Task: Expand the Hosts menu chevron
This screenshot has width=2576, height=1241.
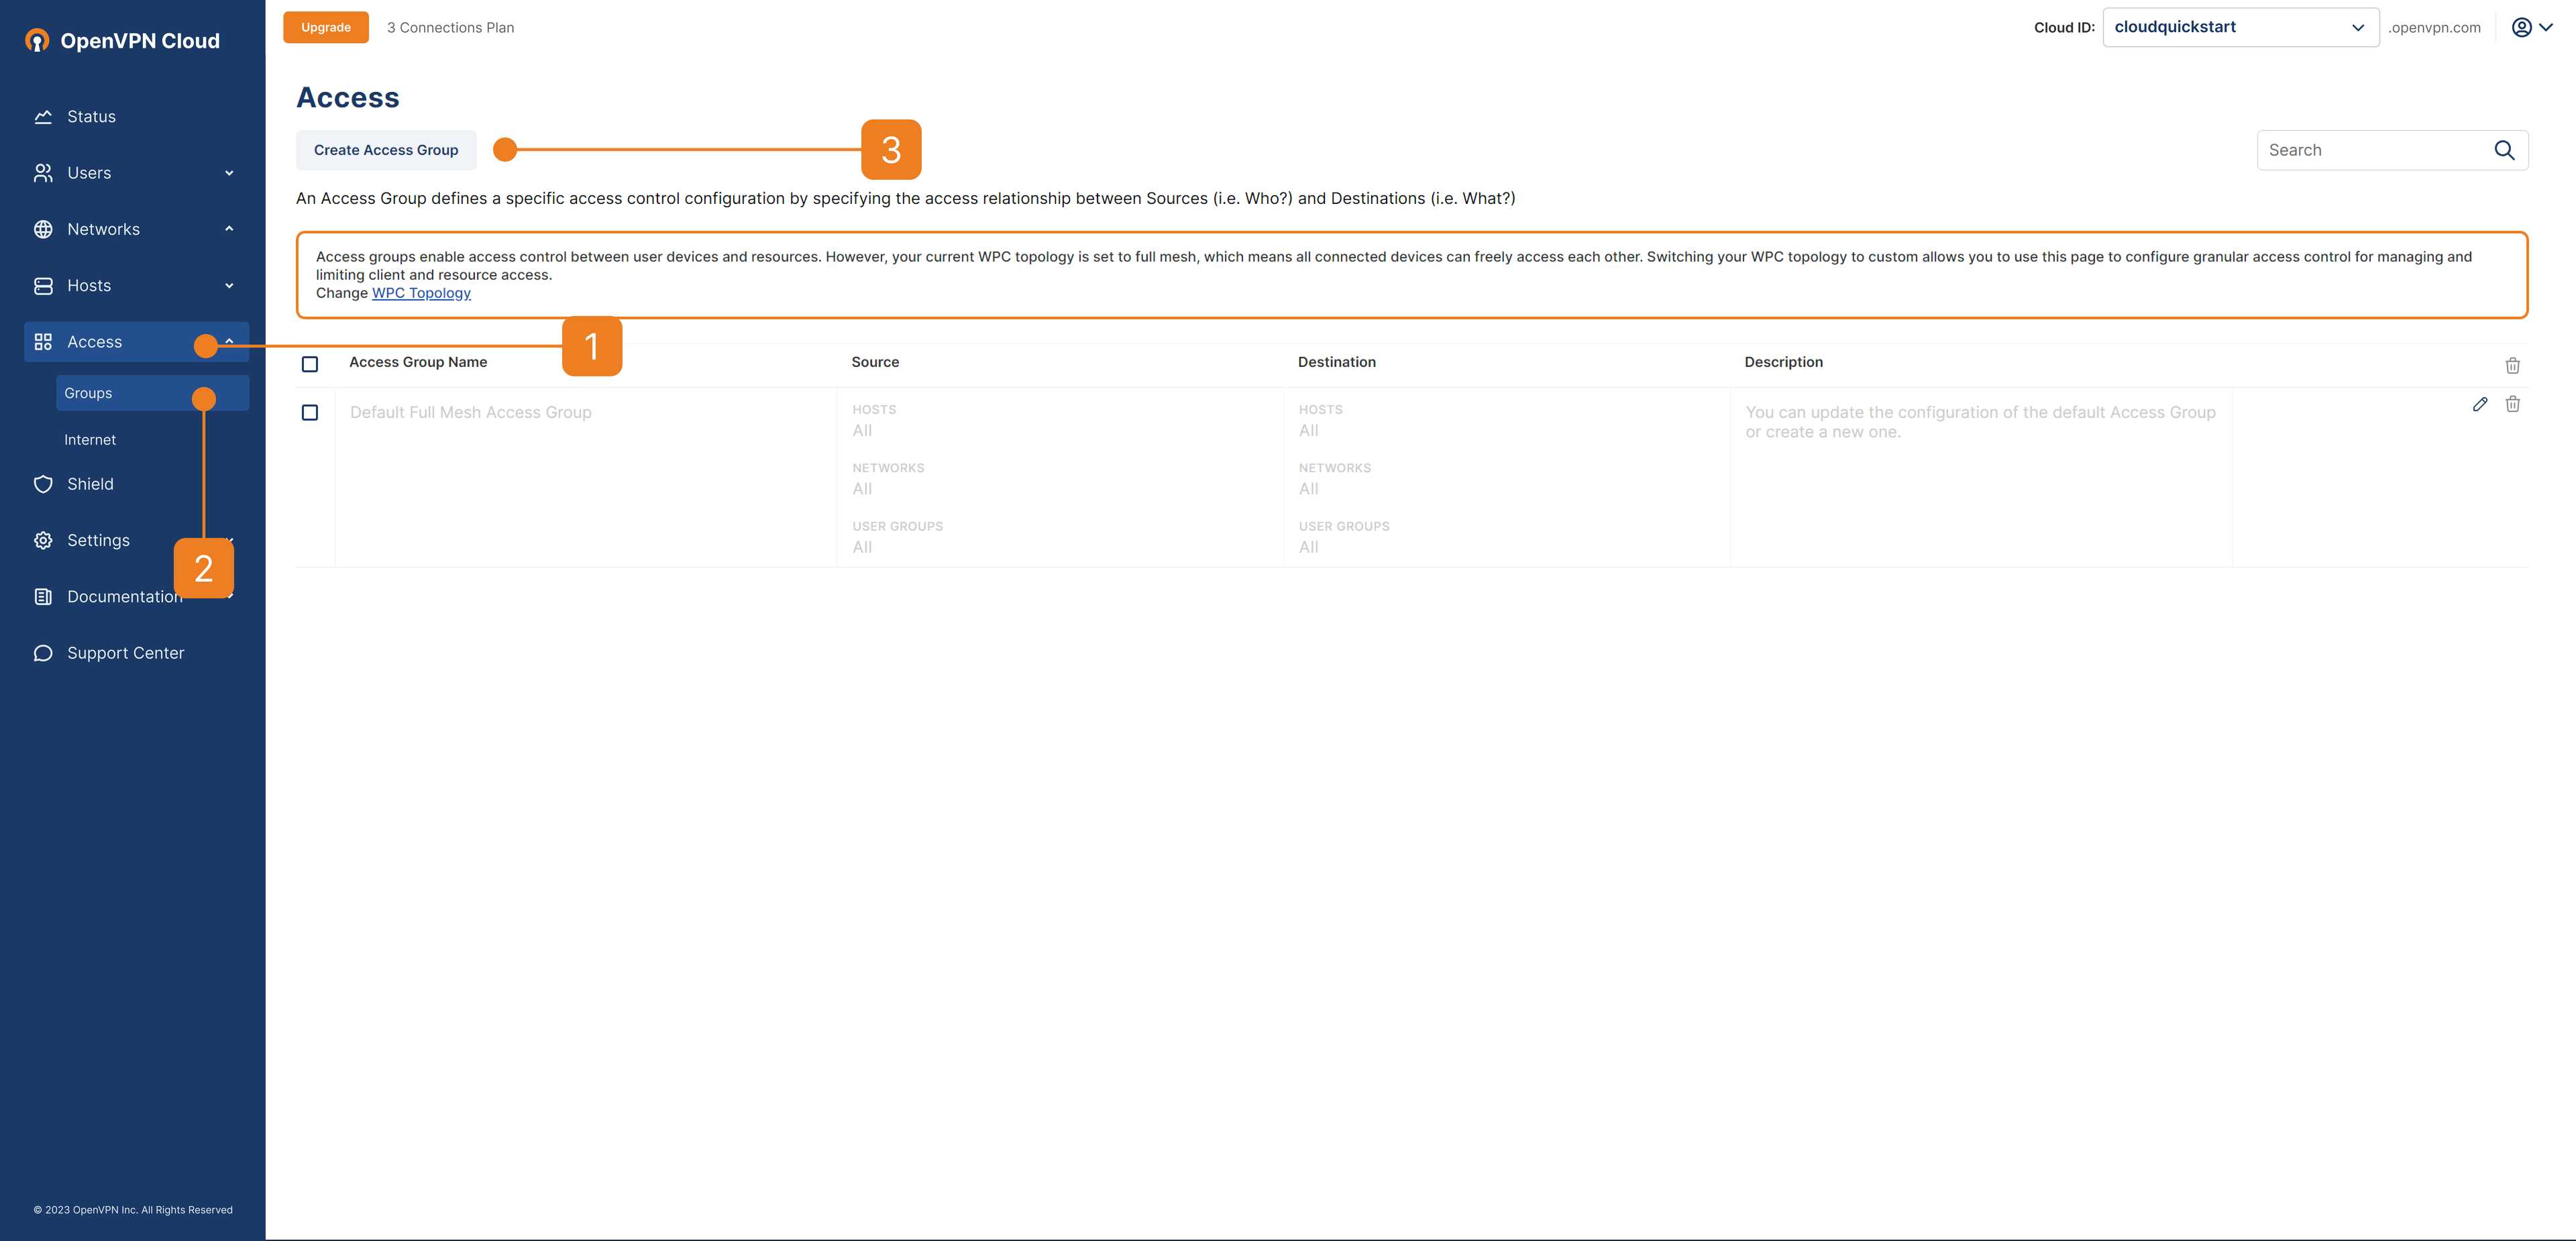Action: [229, 286]
